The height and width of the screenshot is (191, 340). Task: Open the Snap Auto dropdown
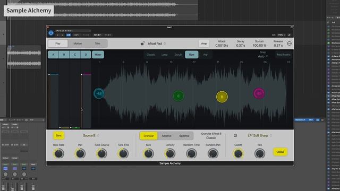(x=263, y=56)
